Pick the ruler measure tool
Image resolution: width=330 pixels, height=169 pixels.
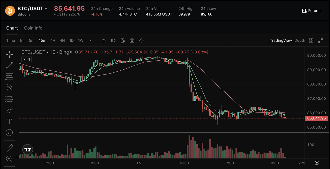point(9,148)
